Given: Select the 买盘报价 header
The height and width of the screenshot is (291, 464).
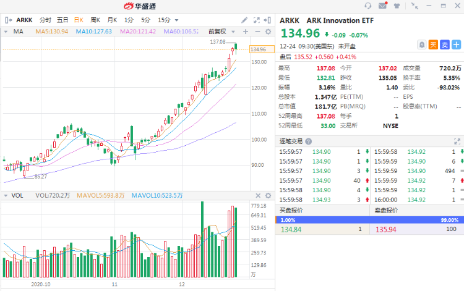Looking at the screenshot, I should tap(291, 210).
